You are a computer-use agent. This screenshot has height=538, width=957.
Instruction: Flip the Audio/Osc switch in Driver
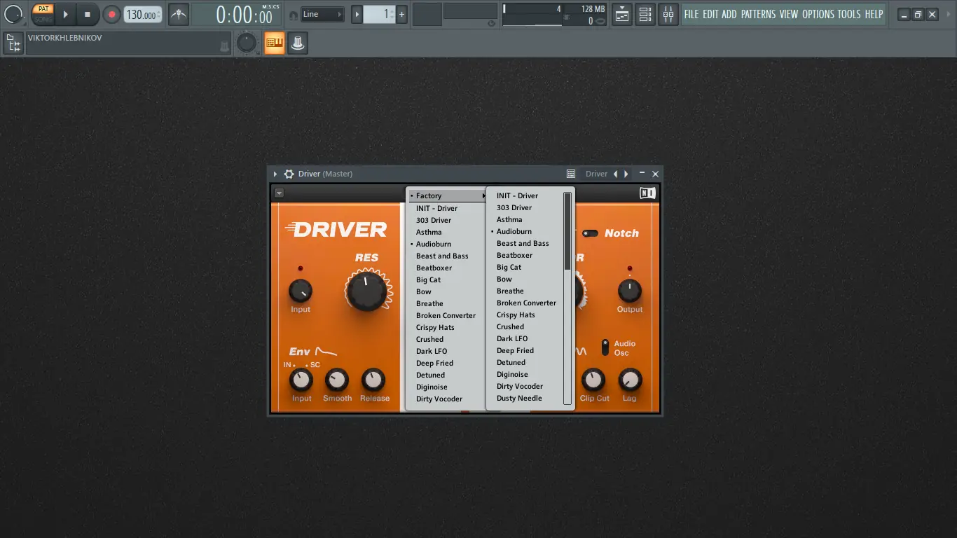coord(605,347)
